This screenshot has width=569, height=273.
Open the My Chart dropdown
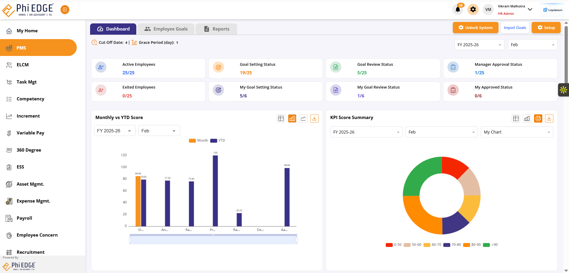point(517,132)
